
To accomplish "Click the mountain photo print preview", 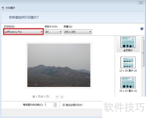I will [x=59, y=65].
